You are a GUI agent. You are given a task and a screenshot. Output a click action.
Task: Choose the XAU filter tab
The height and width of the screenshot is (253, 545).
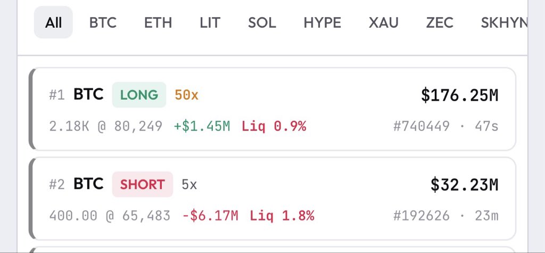pyautogui.click(x=383, y=22)
